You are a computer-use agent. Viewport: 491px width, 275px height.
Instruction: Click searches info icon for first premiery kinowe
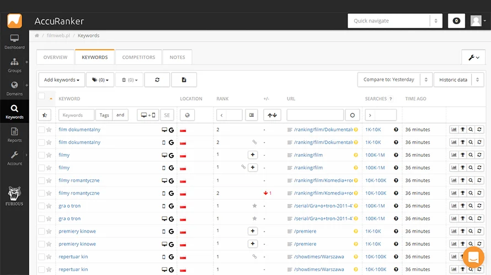pyautogui.click(x=396, y=232)
